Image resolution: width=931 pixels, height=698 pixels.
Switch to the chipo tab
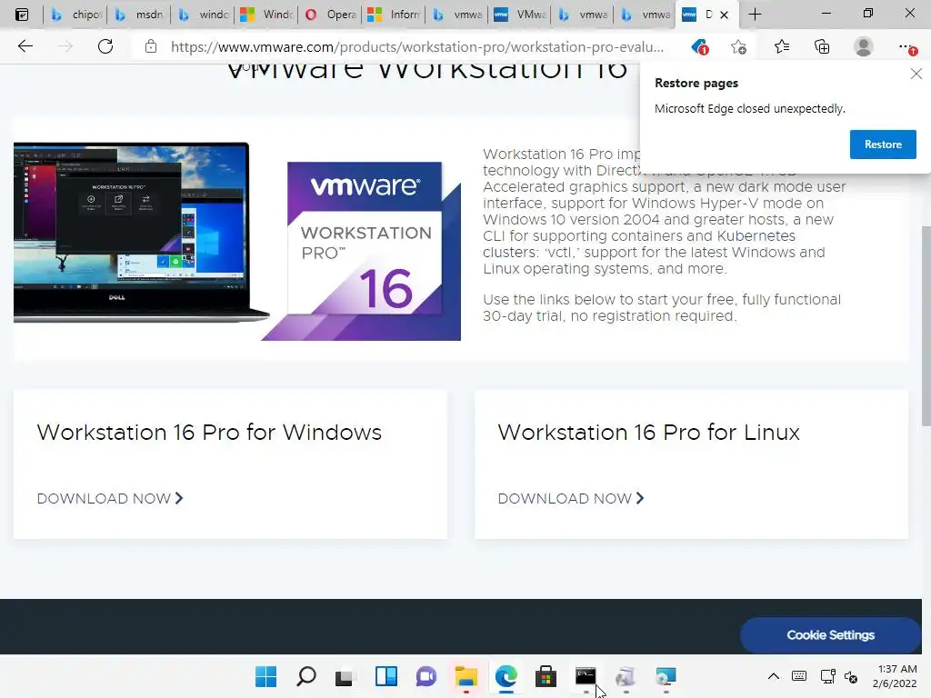[x=75, y=15]
